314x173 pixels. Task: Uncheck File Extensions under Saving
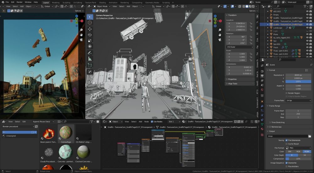click(287, 140)
